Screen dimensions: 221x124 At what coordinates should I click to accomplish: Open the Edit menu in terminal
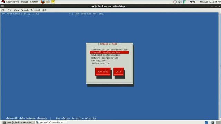9,10
